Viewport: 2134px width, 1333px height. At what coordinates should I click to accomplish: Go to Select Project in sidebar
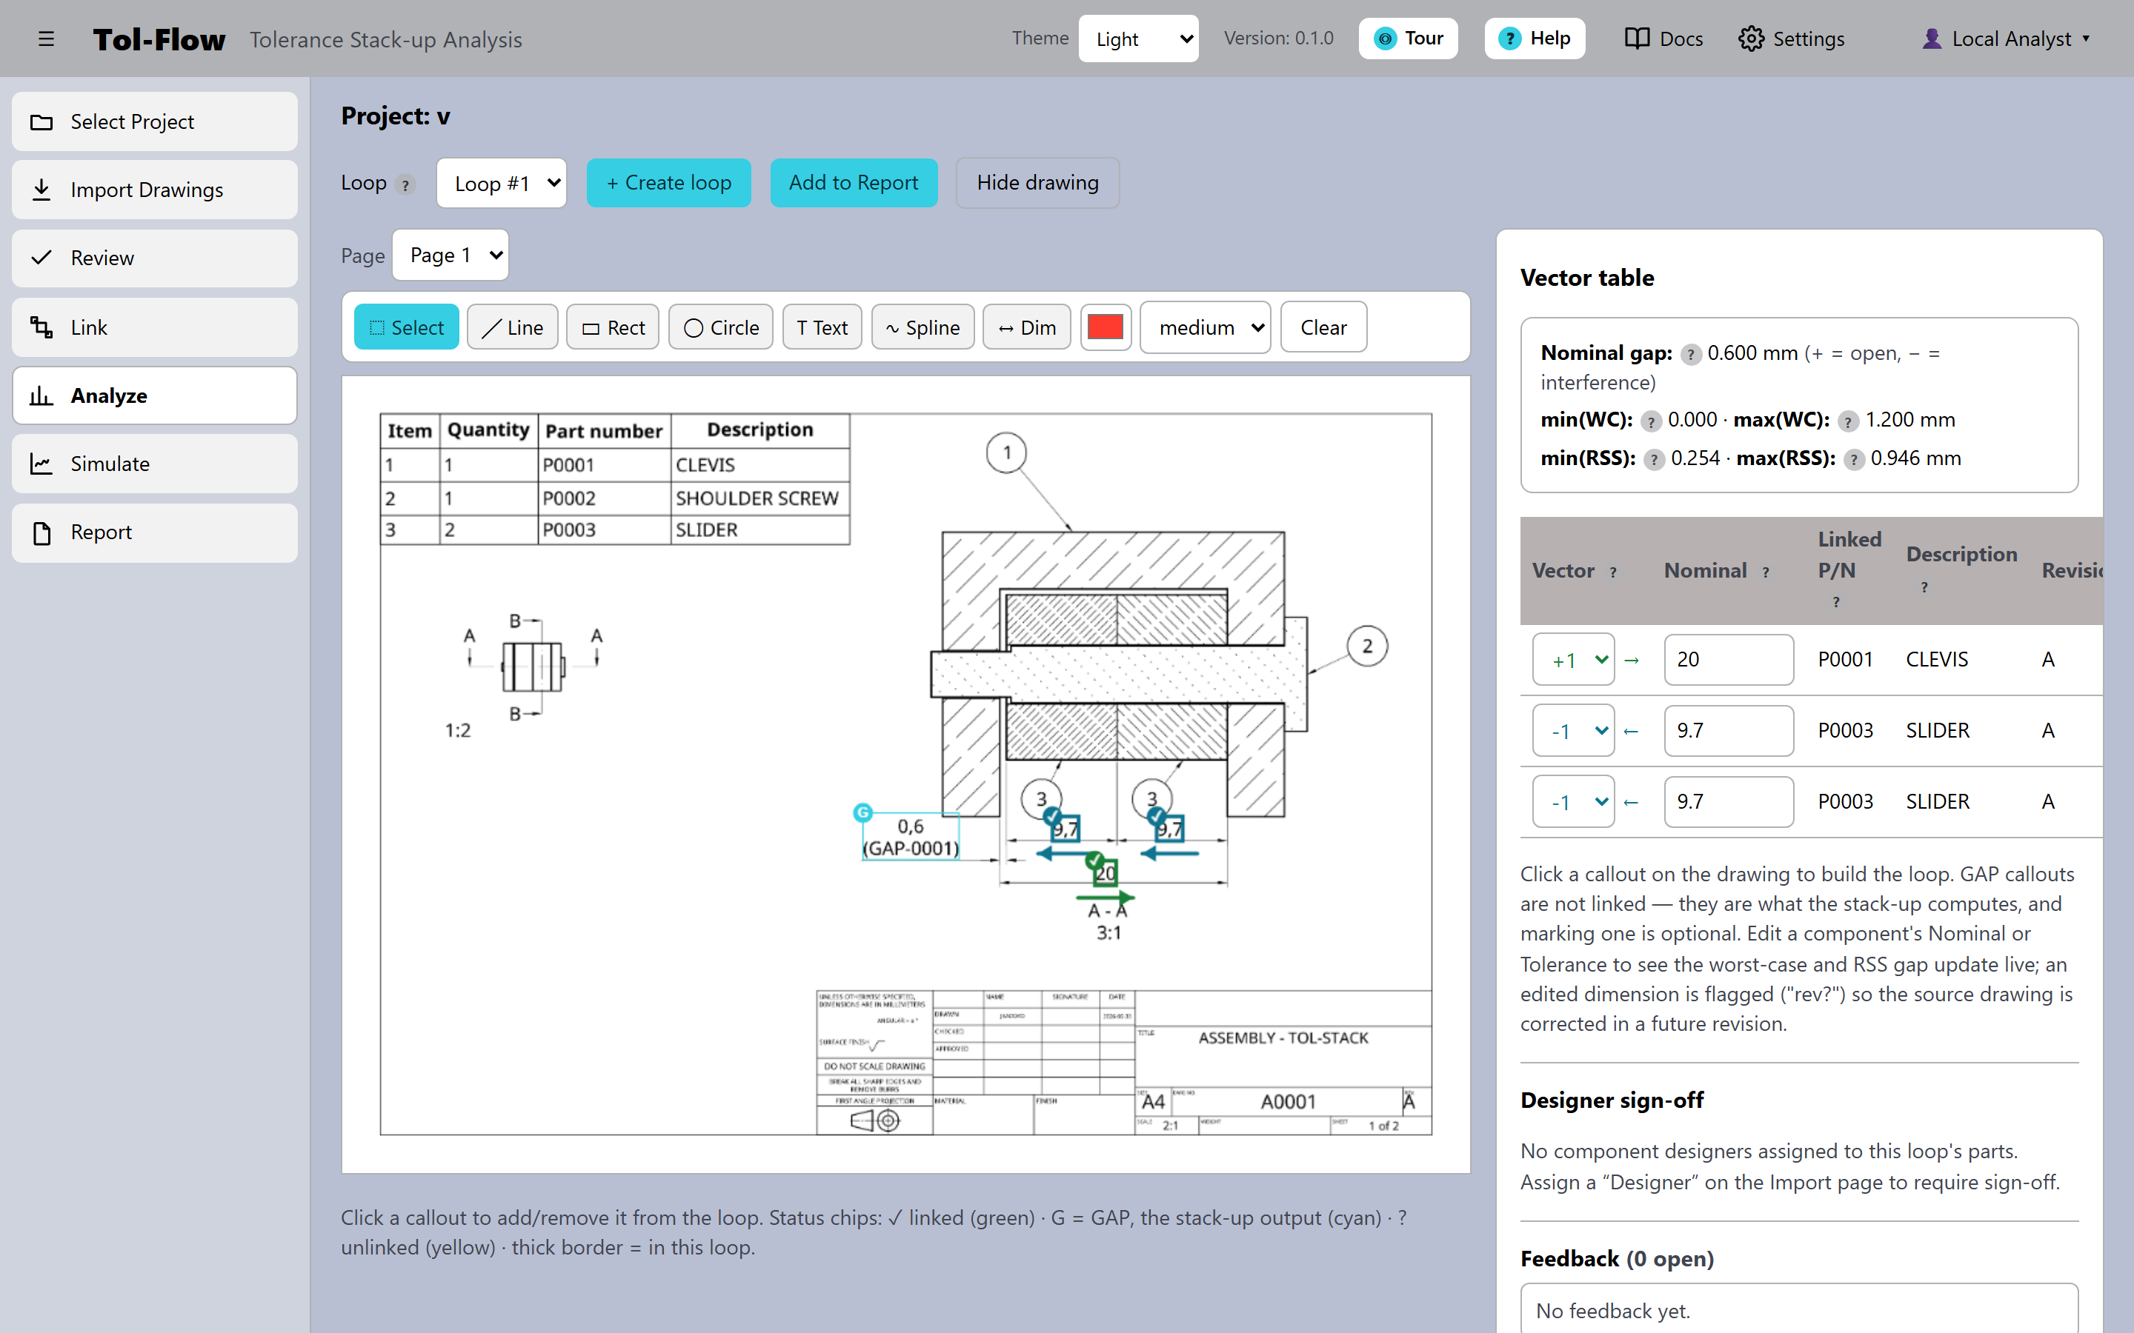[154, 121]
